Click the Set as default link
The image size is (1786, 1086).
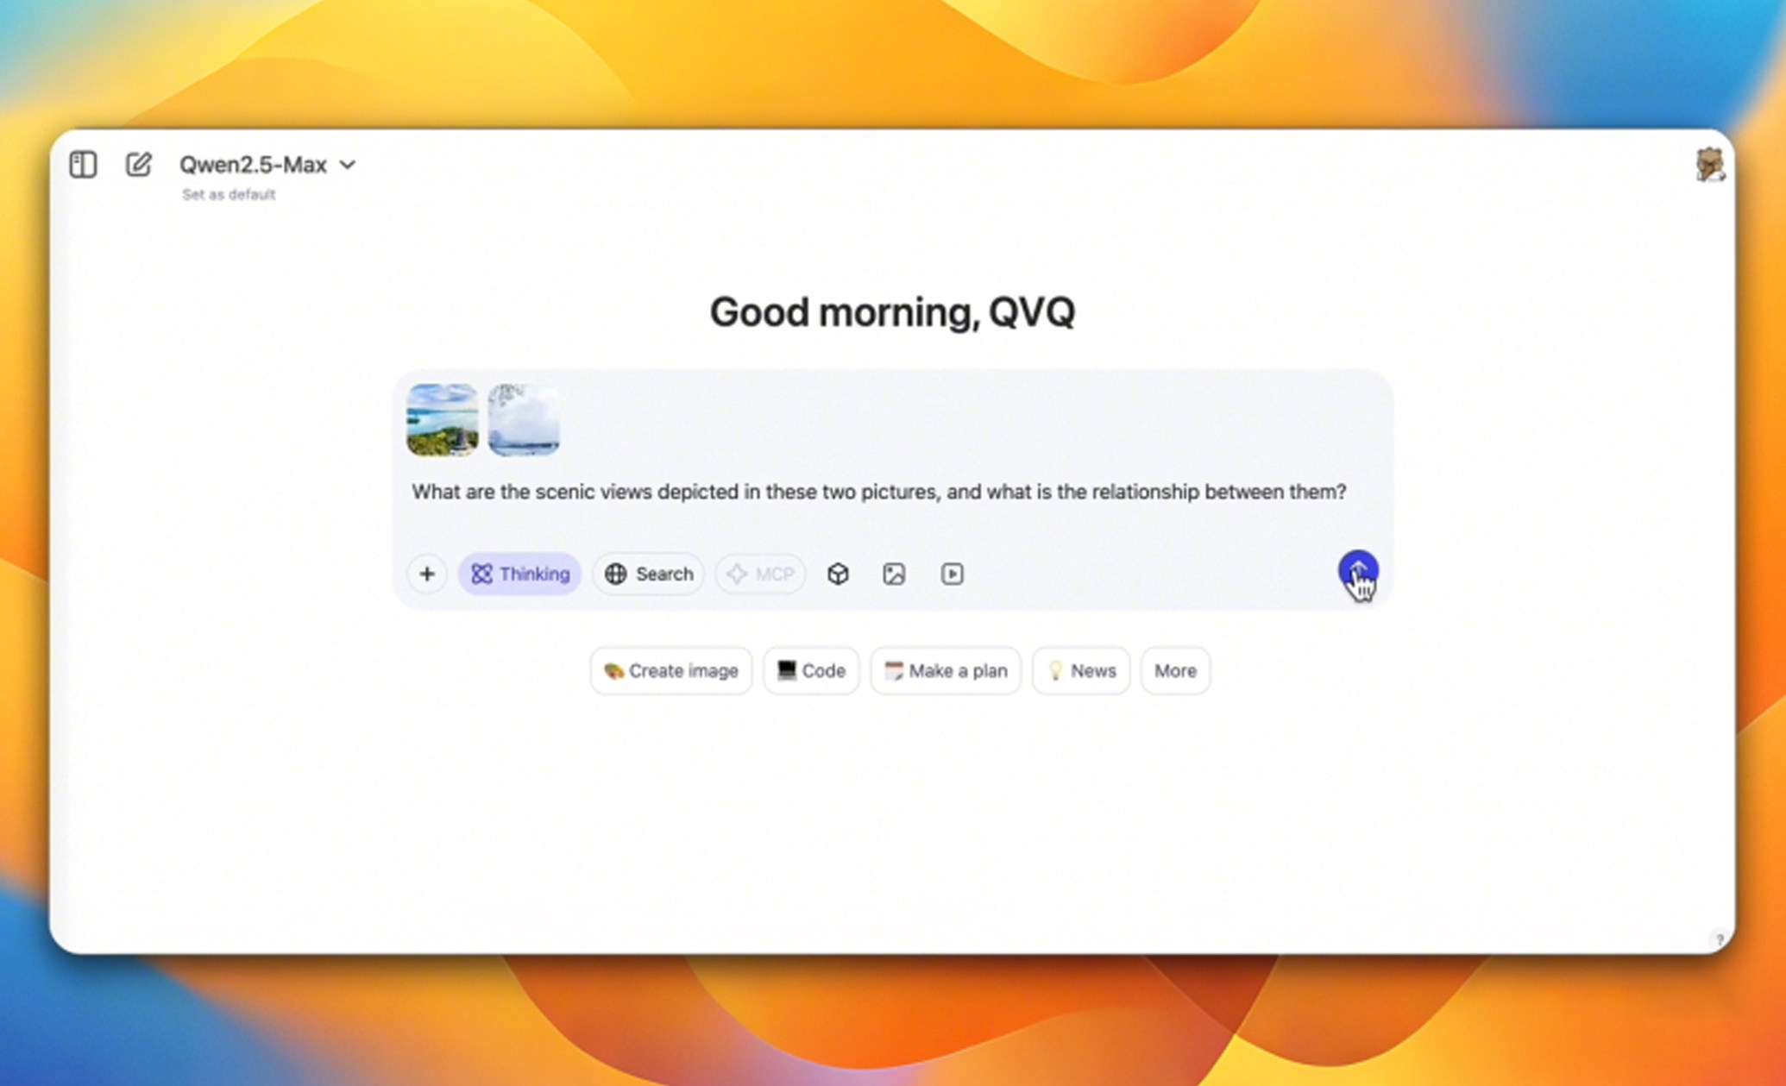tap(229, 195)
